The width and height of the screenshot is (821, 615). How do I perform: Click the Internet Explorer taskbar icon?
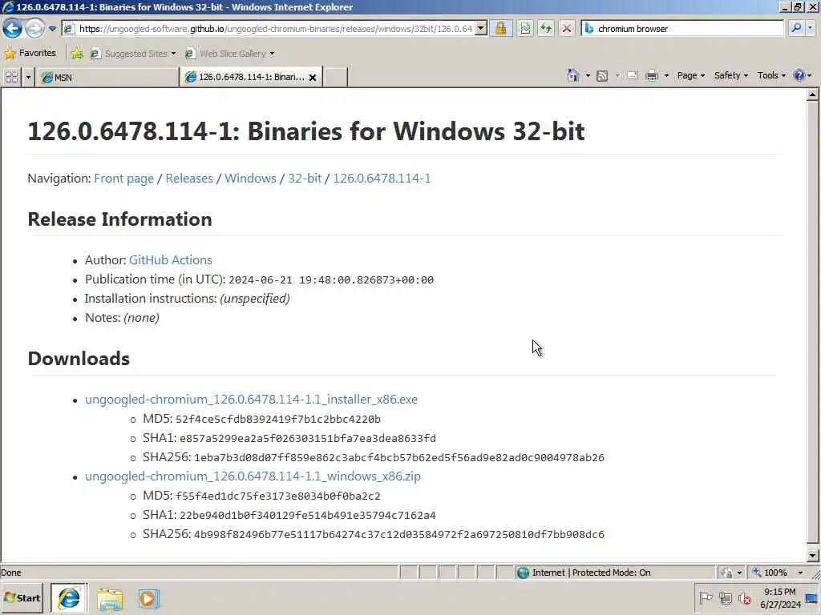click(69, 598)
